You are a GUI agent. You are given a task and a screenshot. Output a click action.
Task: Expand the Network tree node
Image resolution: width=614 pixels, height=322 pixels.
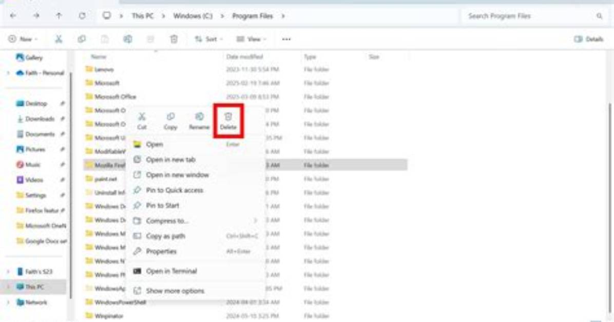[8, 302]
